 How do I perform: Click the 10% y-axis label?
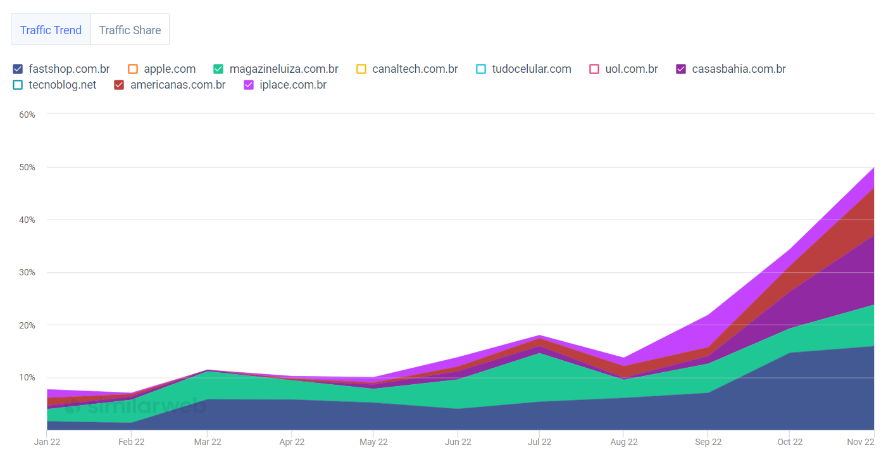click(x=27, y=378)
